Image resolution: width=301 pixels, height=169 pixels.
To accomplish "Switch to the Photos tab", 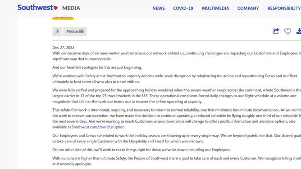I will 75,31.
